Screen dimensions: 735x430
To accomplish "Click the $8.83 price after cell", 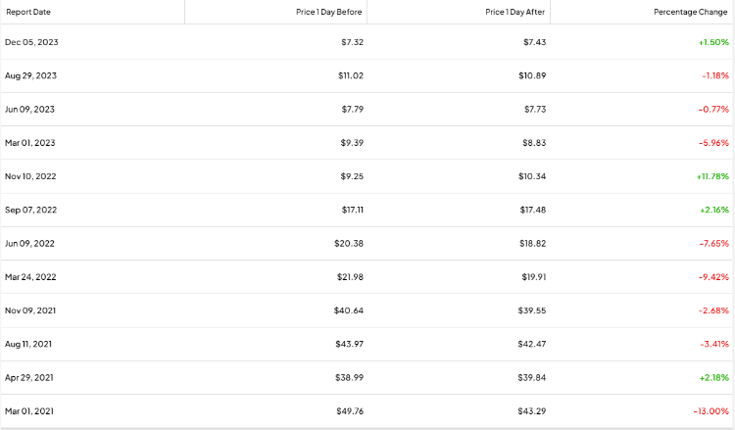I will (534, 143).
